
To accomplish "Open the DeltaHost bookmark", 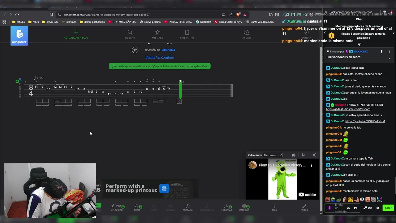I will click(204, 22).
